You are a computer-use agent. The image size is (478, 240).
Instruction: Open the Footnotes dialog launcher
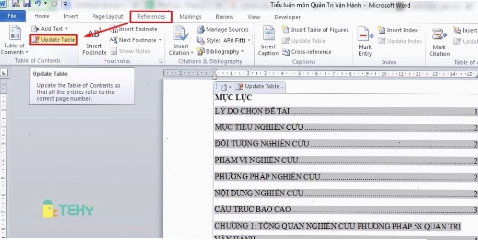160,61
